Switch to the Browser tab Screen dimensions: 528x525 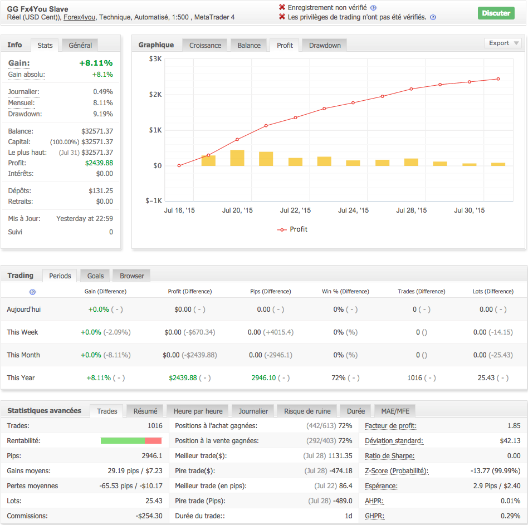132,276
